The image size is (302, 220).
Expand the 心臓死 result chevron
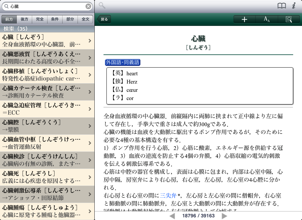click(x=90, y=177)
